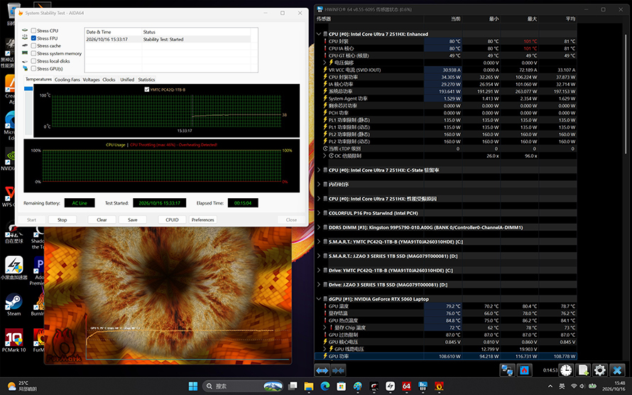The image size is (632, 395).
Task: Switch to Unified tab
Action: (127, 80)
